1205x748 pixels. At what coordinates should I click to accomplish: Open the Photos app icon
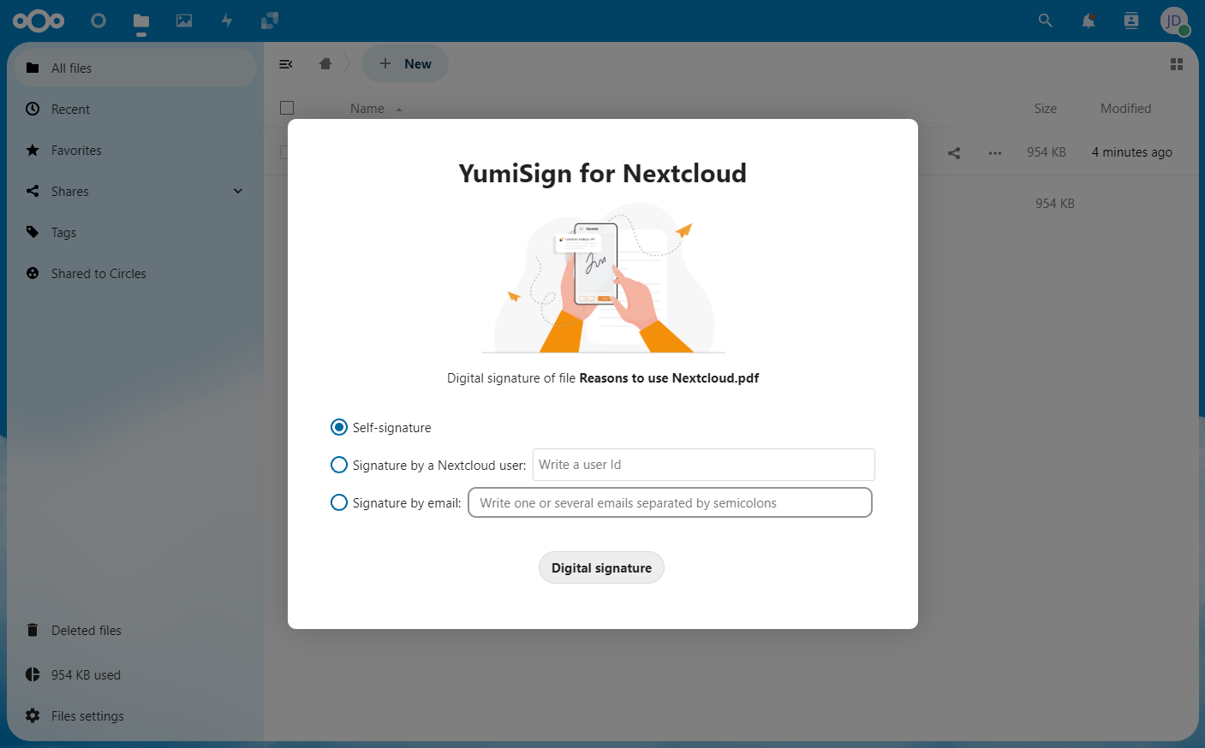click(x=184, y=21)
